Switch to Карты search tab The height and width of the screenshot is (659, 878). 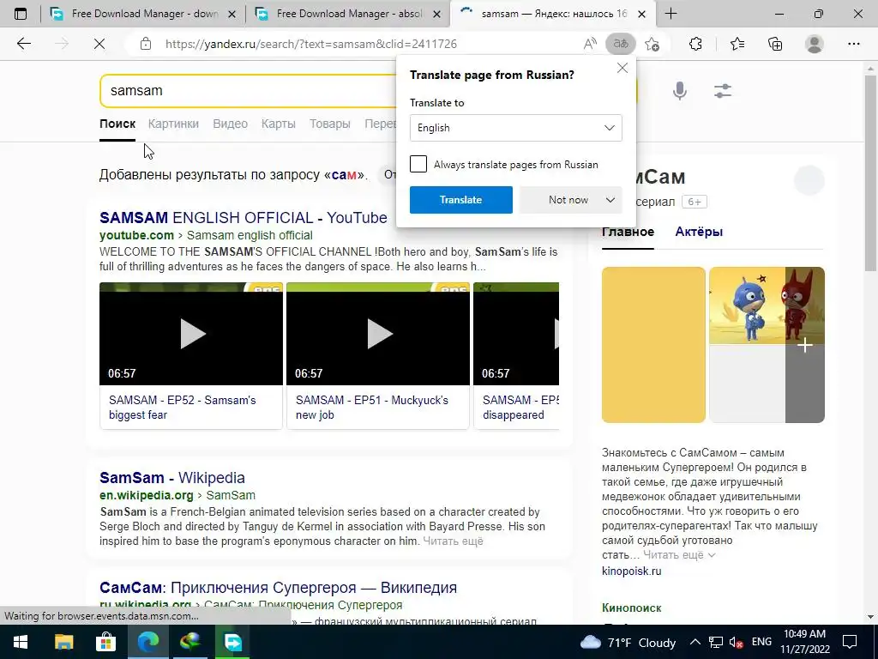point(279,124)
